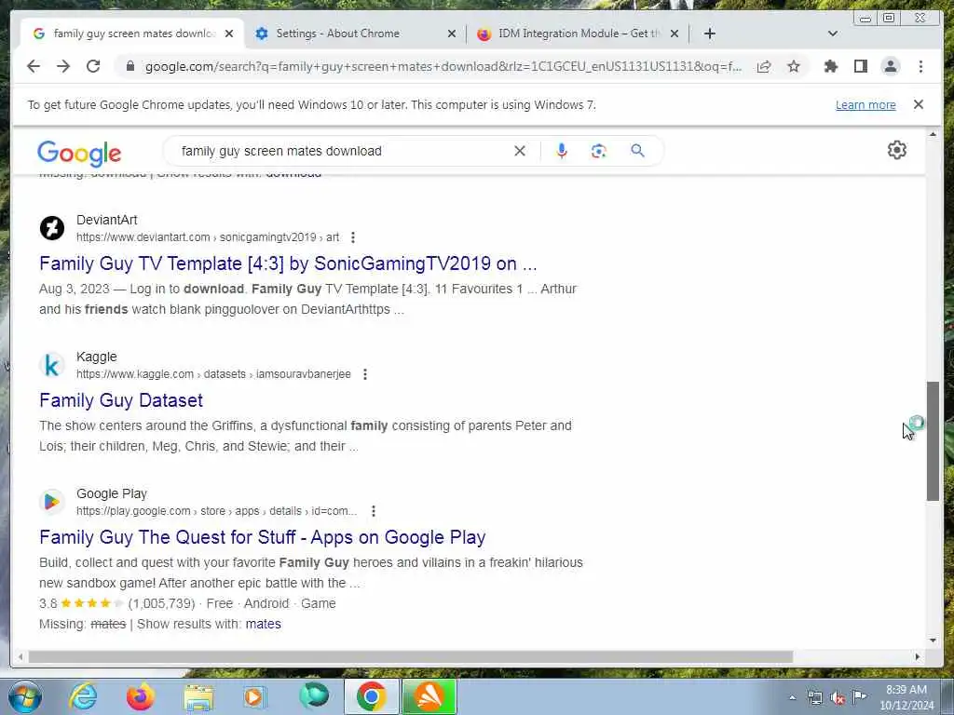954x715 pixels.
Task: Open a new Chrome tab
Action: pyautogui.click(x=709, y=34)
